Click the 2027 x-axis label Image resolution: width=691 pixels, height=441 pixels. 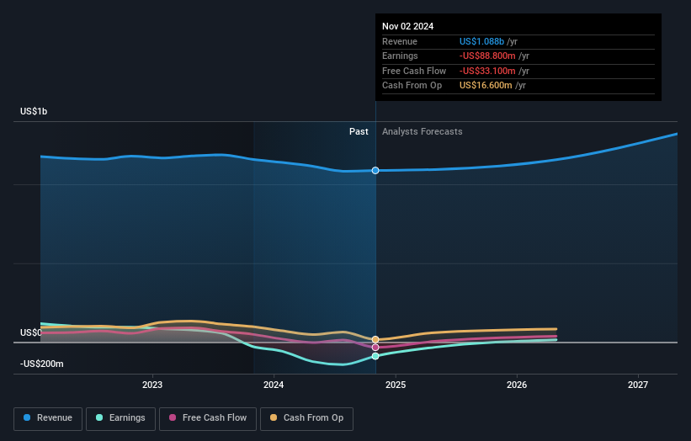(x=638, y=385)
